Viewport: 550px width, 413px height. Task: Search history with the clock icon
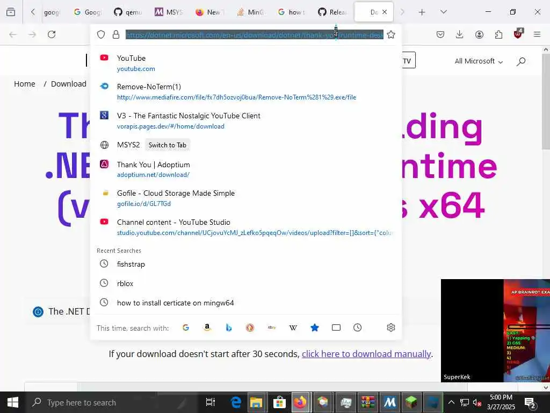tap(357, 327)
